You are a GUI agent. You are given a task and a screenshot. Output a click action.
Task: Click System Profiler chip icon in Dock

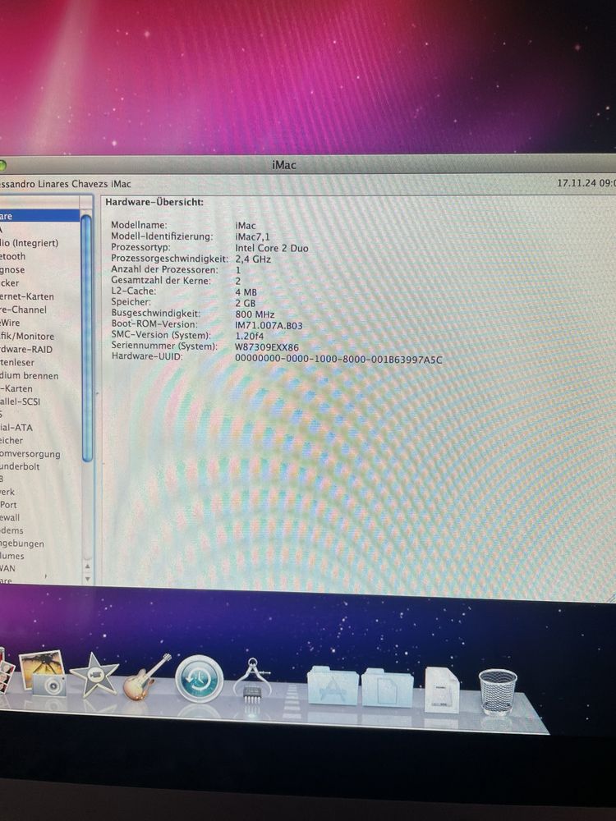click(x=252, y=680)
